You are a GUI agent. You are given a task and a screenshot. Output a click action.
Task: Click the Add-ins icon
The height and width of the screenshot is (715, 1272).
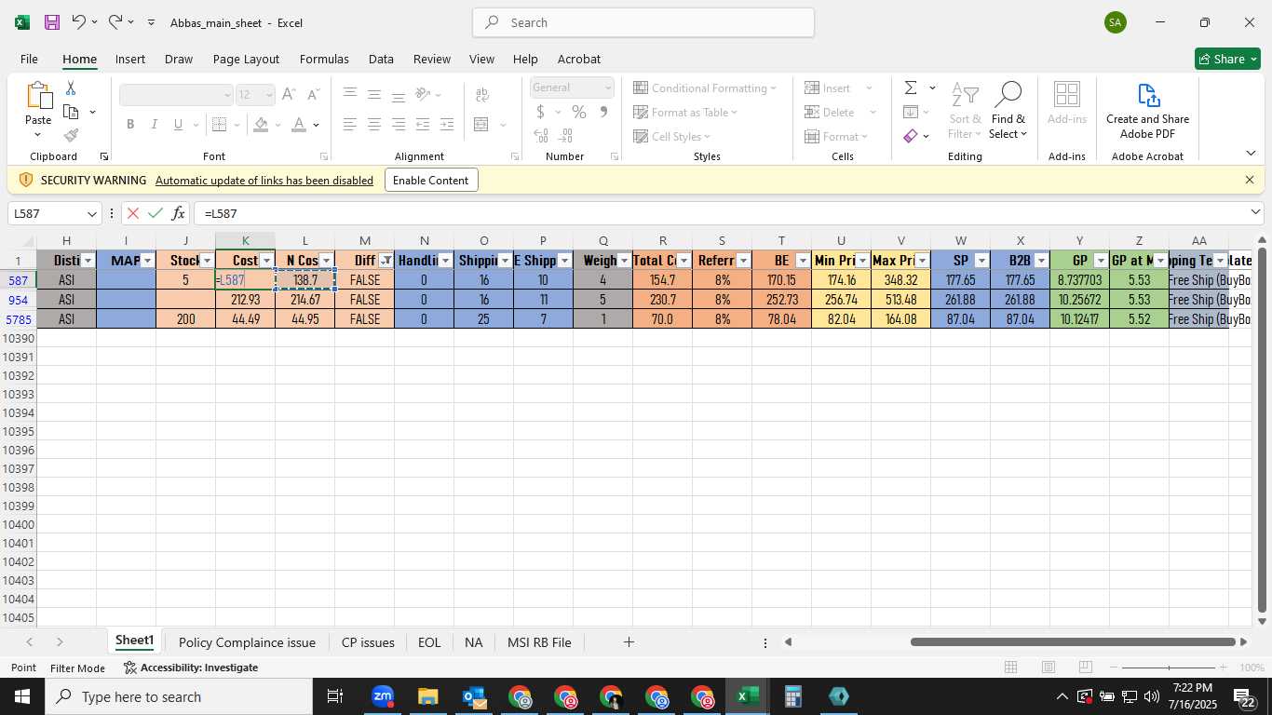(x=1066, y=103)
